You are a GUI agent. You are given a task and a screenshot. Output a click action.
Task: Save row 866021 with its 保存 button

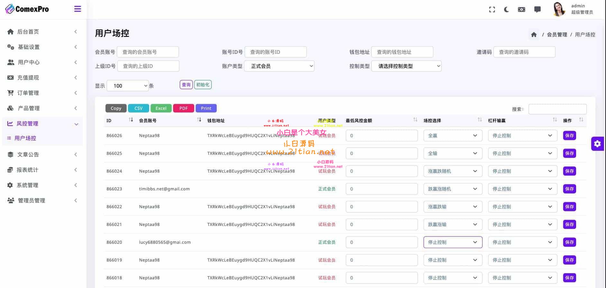569,224
